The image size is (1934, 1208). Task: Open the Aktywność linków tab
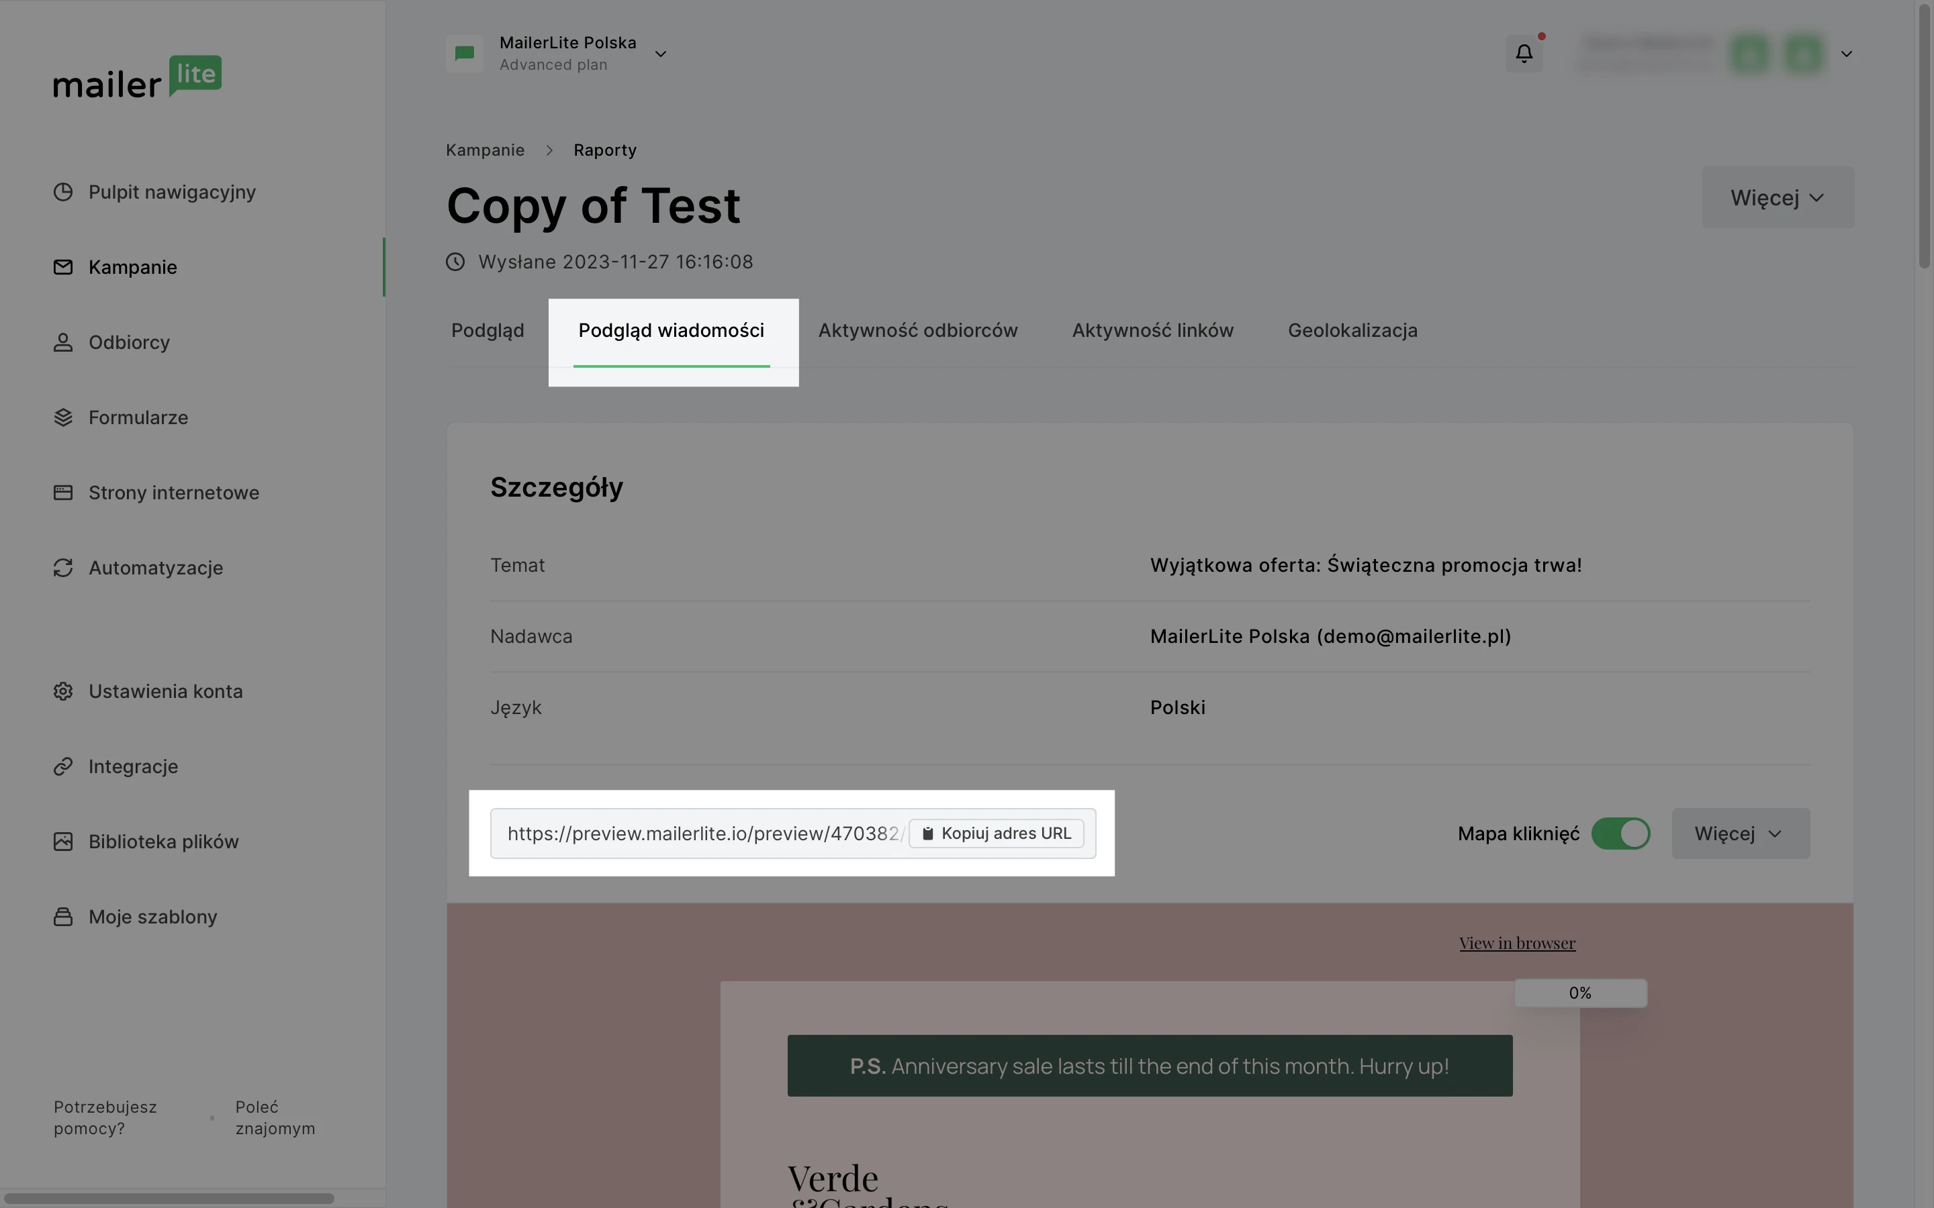[1152, 331]
